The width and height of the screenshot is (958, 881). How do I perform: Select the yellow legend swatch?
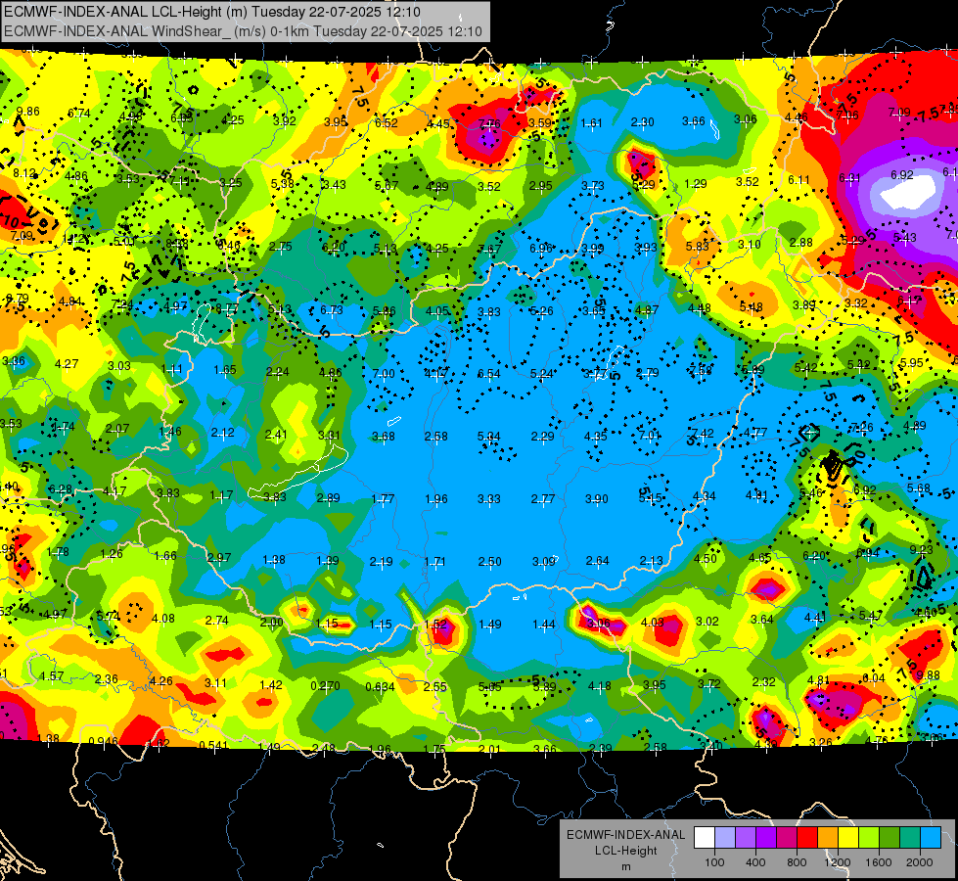848,838
